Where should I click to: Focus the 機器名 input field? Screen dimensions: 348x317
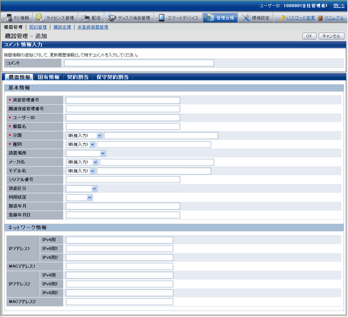tap(123, 126)
